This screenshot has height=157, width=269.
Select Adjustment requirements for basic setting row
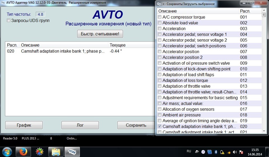pos(209,98)
